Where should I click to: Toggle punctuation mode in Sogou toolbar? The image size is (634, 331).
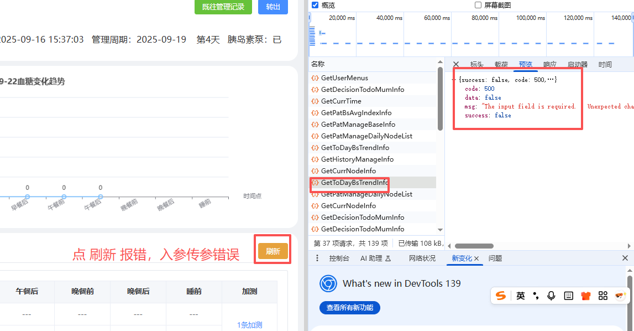(536, 296)
